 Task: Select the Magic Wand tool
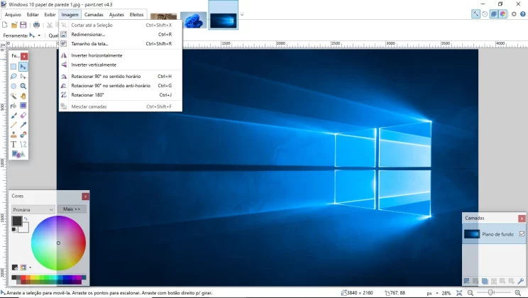pos(13,96)
